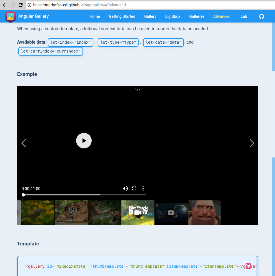The width and height of the screenshot is (275, 276).
Task: Open the Lab page
Action: 244,16
